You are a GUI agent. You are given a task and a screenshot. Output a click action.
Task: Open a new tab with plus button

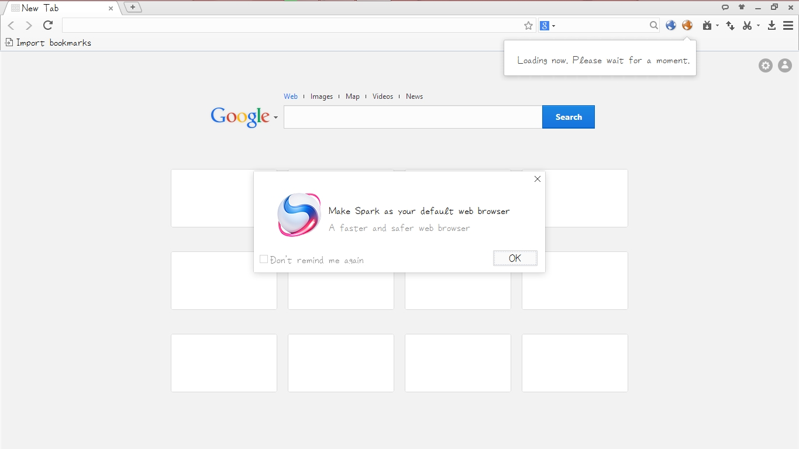pyautogui.click(x=133, y=7)
